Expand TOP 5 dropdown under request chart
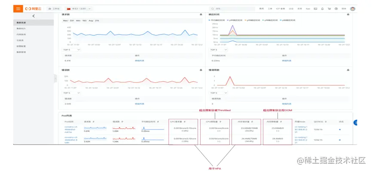This screenshot has height=171, width=372. tap(71, 50)
